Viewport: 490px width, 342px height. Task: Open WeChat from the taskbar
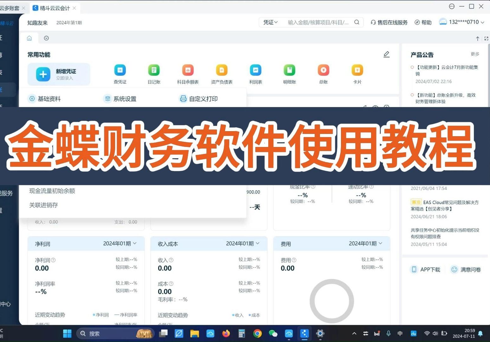point(273,333)
